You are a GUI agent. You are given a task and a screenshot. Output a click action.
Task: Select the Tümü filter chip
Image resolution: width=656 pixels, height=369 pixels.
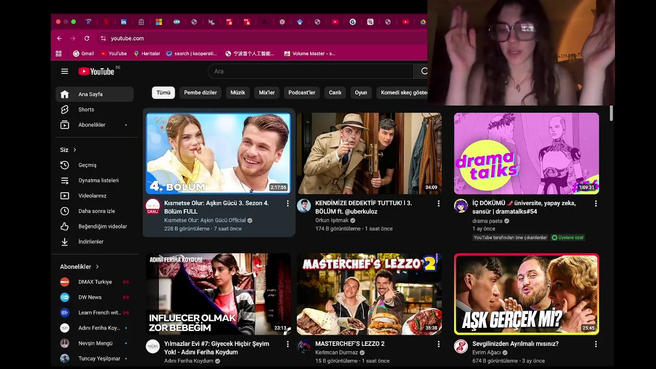pyautogui.click(x=163, y=93)
